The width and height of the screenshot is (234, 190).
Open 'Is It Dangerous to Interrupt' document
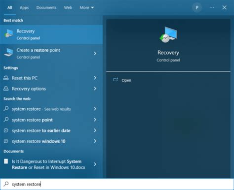tap(51, 164)
